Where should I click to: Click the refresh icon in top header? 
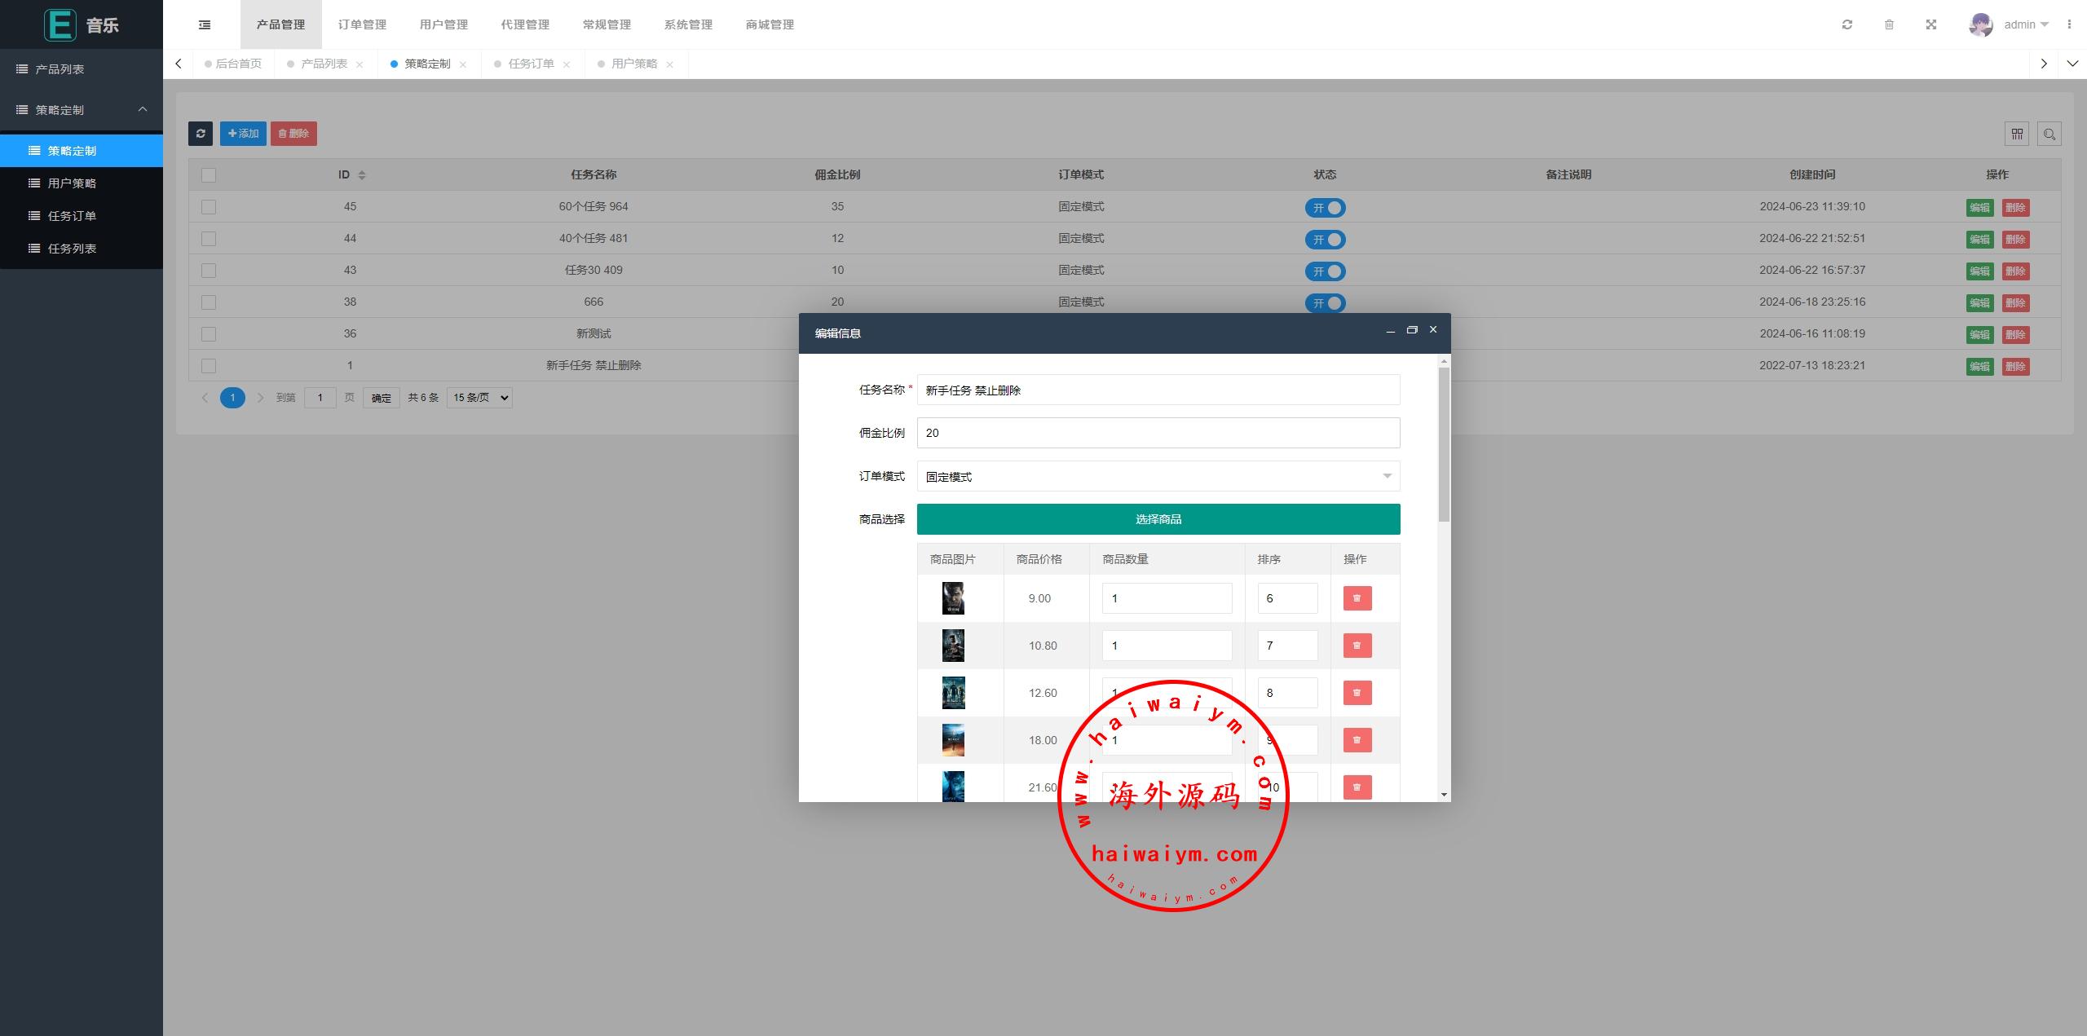(1847, 24)
